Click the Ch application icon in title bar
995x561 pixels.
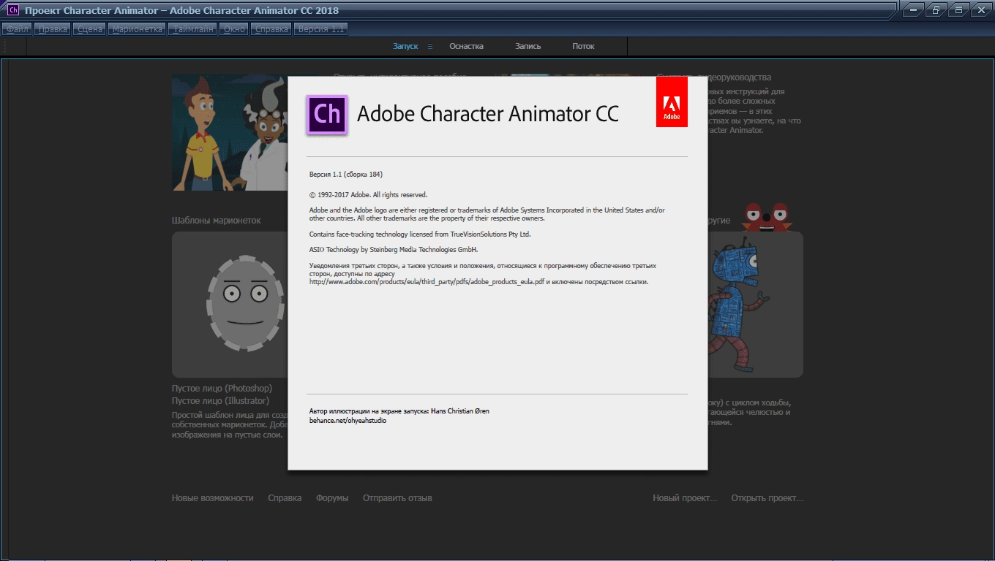(x=13, y=10)
